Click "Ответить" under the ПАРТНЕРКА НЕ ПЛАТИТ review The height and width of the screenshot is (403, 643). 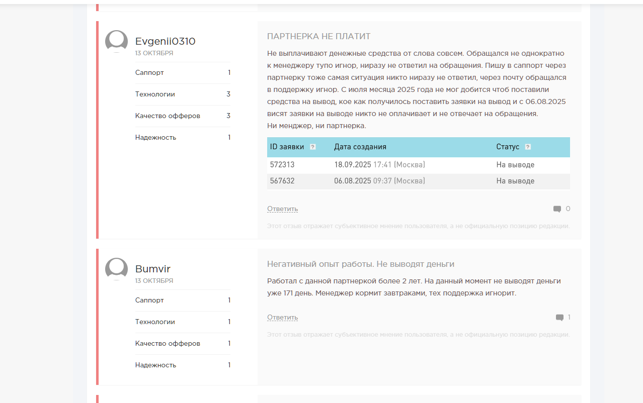[x=282, y=209]
